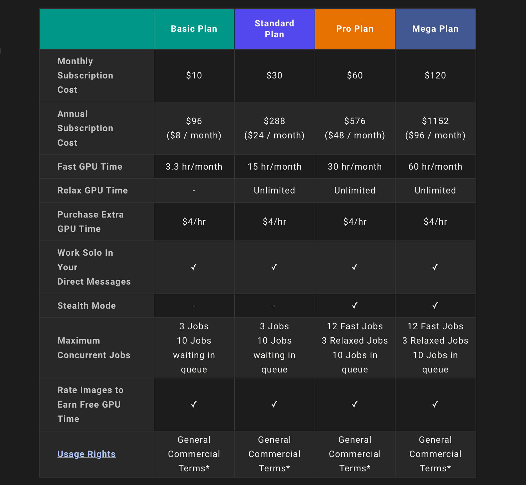Click Pro Plan's Stealth Mode checkmark
The width and height of the screenshot is (526, 485).
click(355, 305)
